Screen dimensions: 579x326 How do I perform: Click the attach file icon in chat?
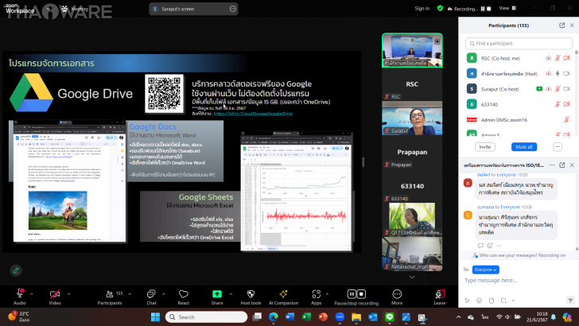[x=492, y=301]
